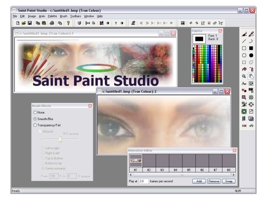Screen dimensions: 267x200
Task: Toggle the All brush checkbox
Action: 40,131
